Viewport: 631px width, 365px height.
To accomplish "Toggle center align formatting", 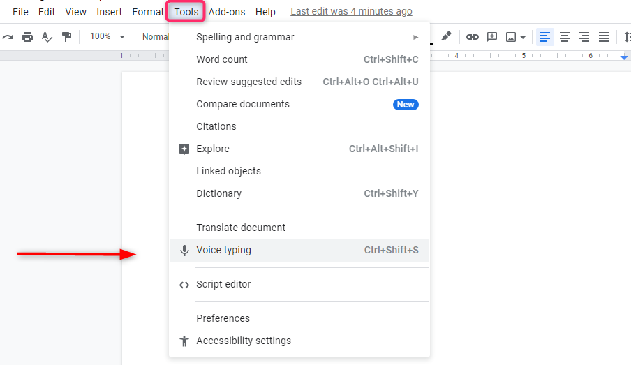I will point(565,37).
